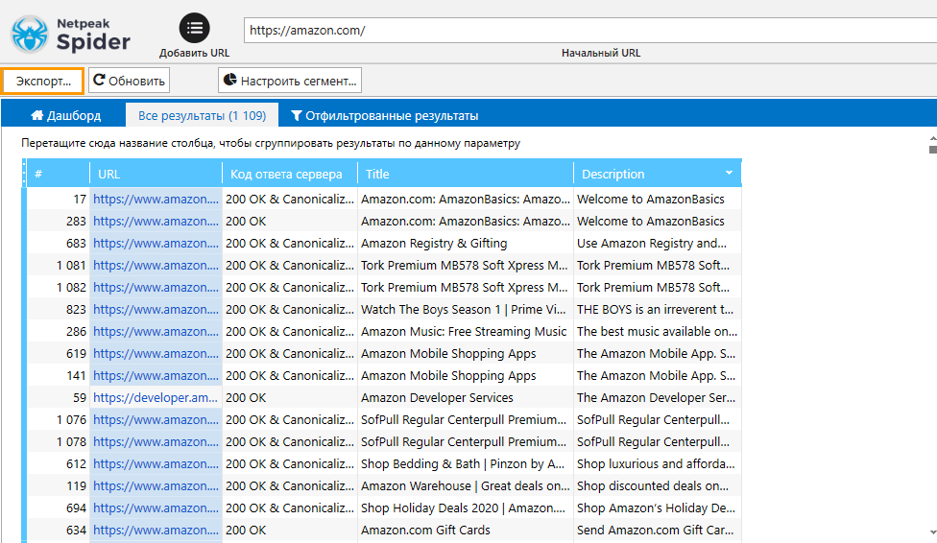Sort by the # column header

(x=58, y=174)
